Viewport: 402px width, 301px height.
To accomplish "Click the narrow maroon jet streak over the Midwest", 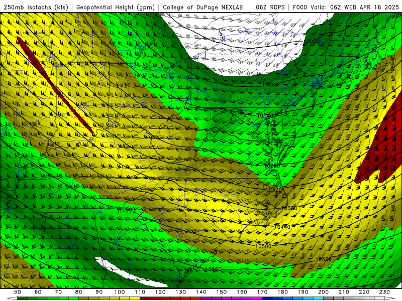I will (x=54, y=84).
